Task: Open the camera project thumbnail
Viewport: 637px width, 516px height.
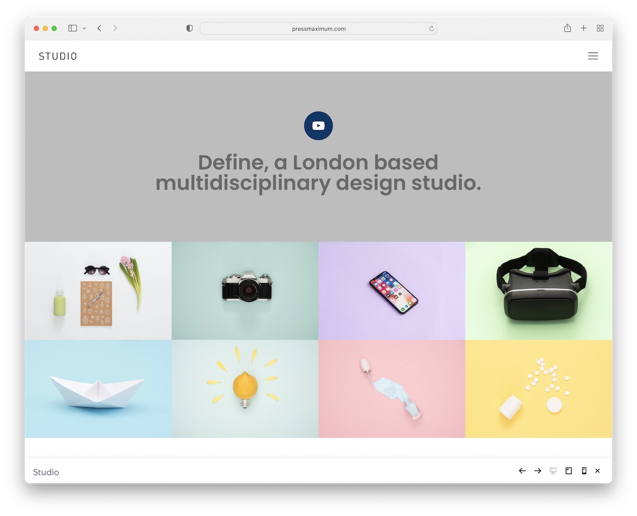Action: [x=245, y=291]
